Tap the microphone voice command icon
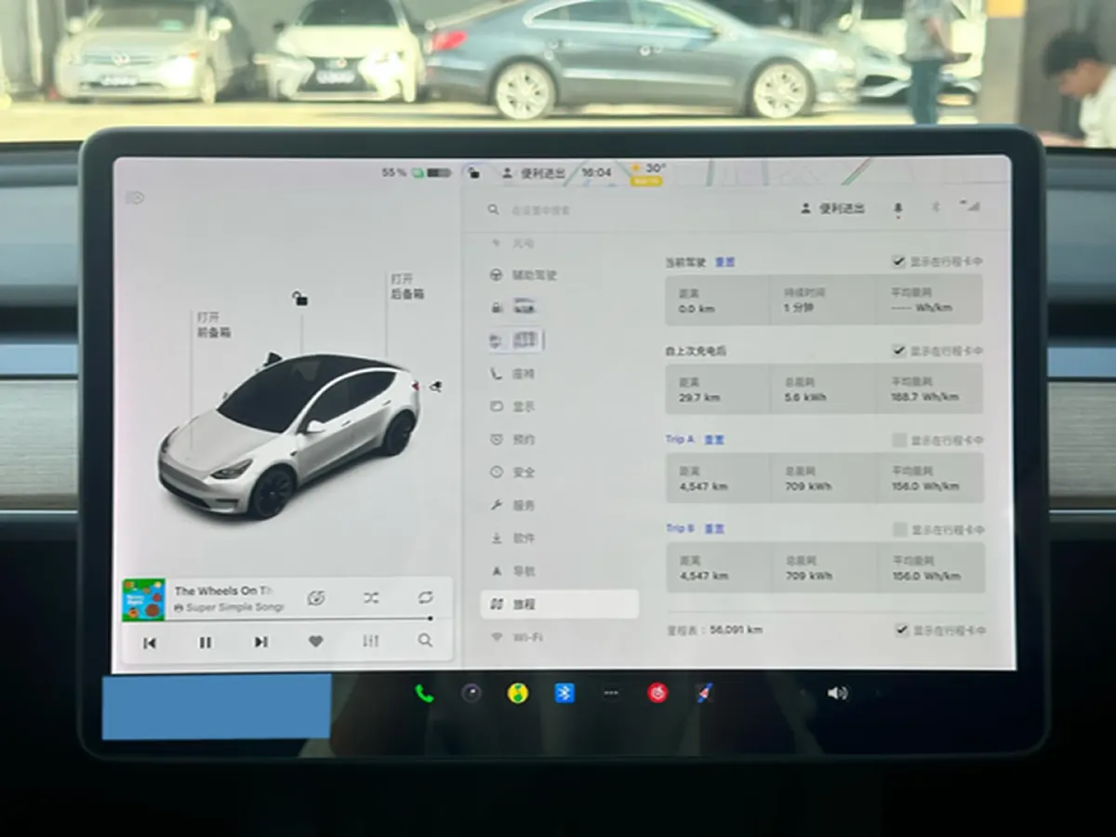 coord(897,208)
